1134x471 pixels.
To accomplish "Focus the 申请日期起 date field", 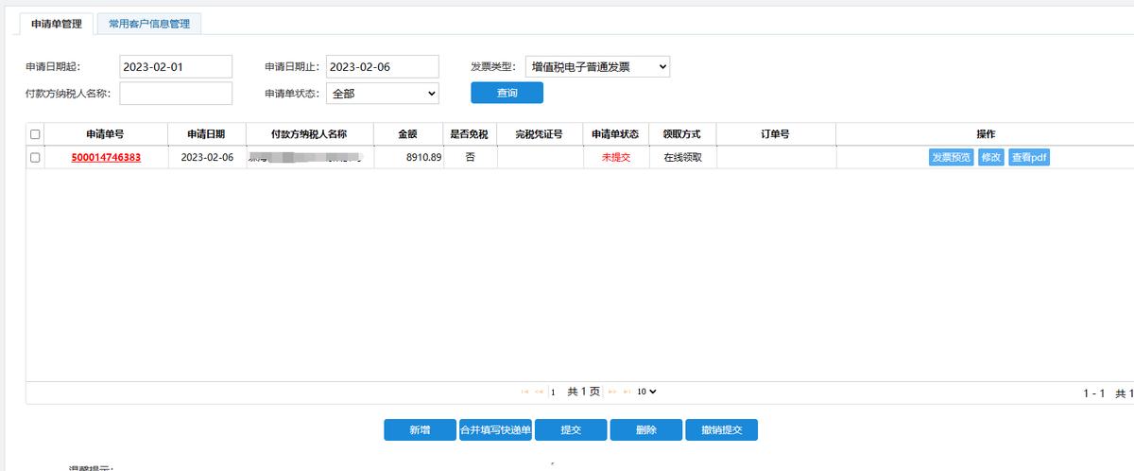I will pos(176,66).
